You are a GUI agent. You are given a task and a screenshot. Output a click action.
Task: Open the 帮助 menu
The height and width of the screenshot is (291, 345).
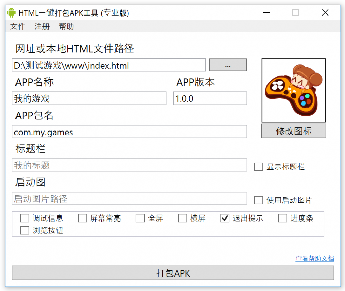pyautogui.click(x=66, y=26)
